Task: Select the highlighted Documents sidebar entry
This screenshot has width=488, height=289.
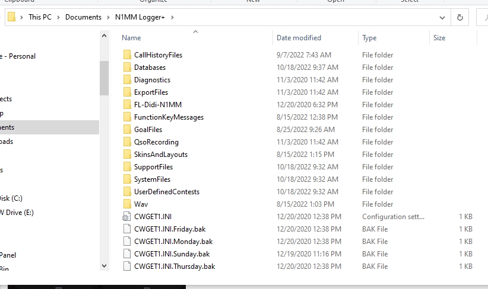Action: pyautogui.click(x=49, y=127)
